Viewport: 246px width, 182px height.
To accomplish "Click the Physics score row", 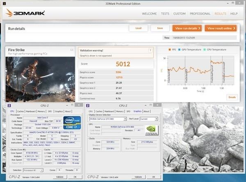I will [116, 77].
